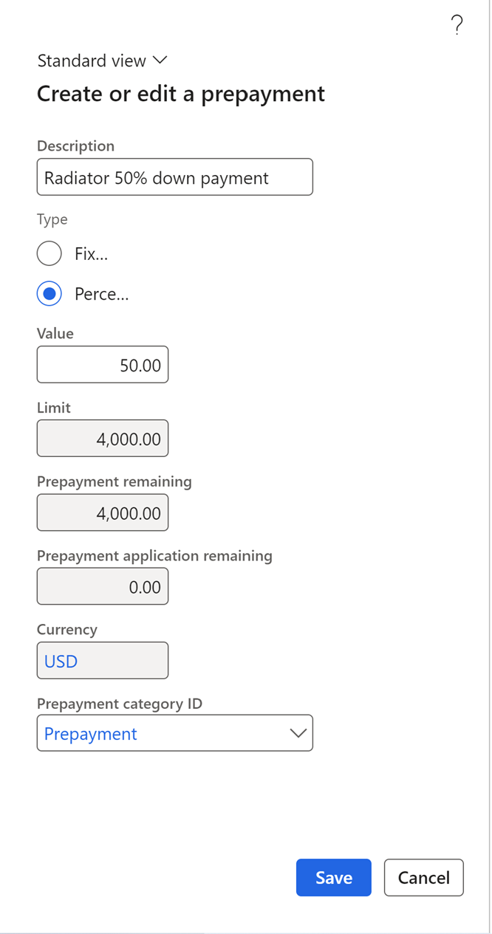Screen dimensions: 492x934
Task: Select the Fixed type radio button
Action: [49, 254]
